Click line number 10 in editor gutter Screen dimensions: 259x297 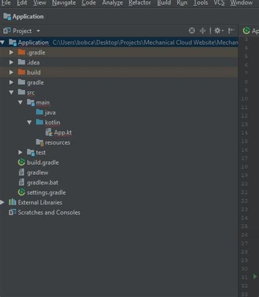coord(244,99)
